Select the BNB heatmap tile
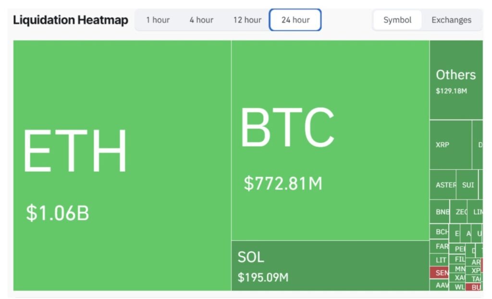 click(x=440, y=212)
